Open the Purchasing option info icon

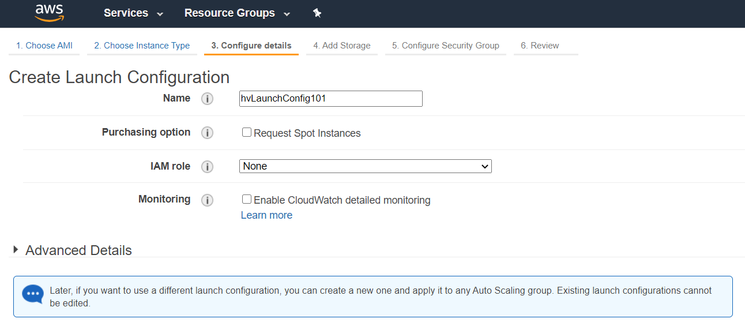(x=207, y=133)
